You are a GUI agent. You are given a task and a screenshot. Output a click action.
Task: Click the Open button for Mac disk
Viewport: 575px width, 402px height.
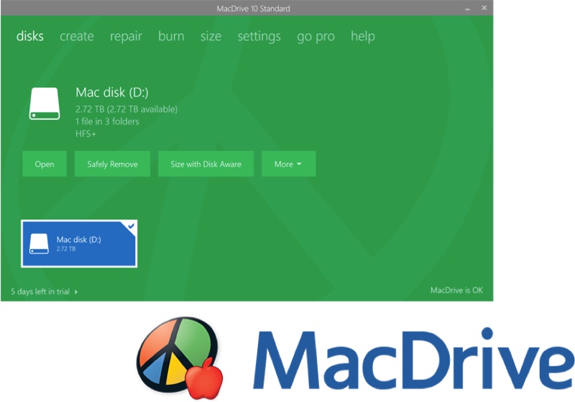click(45, 164)
